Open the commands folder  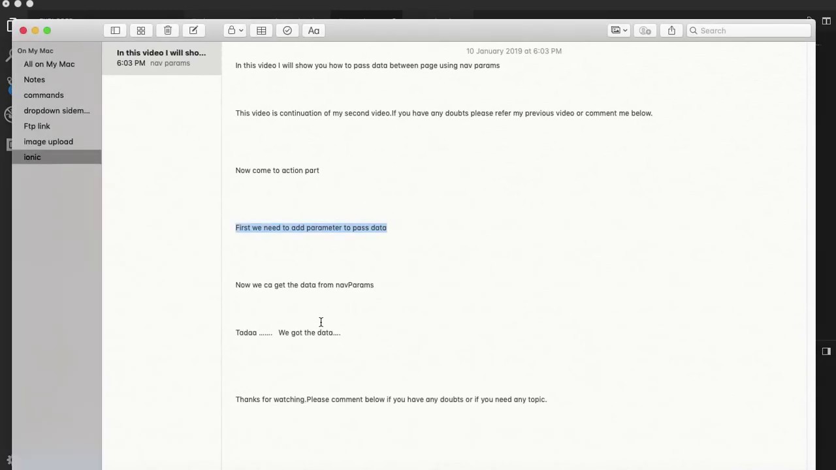click(56, 95)
